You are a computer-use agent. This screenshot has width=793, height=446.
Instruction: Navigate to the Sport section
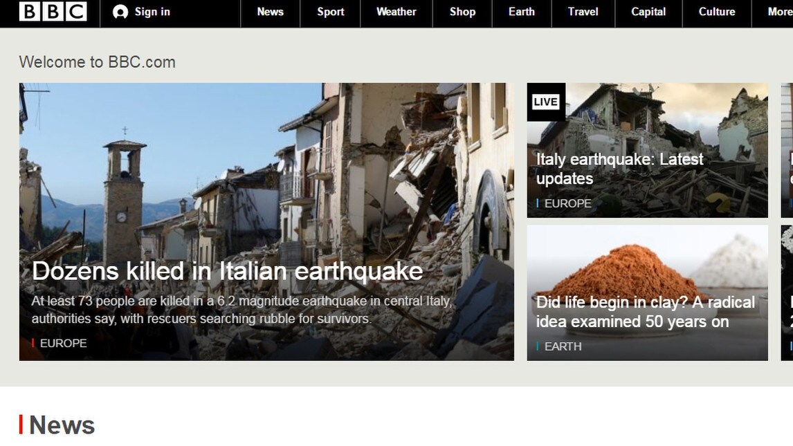tap(330, 12)
